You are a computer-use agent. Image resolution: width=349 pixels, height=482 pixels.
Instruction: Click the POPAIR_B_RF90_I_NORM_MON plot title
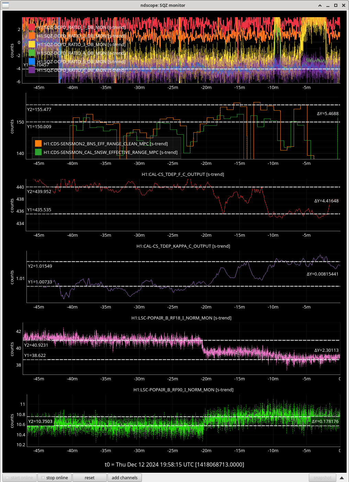[183, 390]
